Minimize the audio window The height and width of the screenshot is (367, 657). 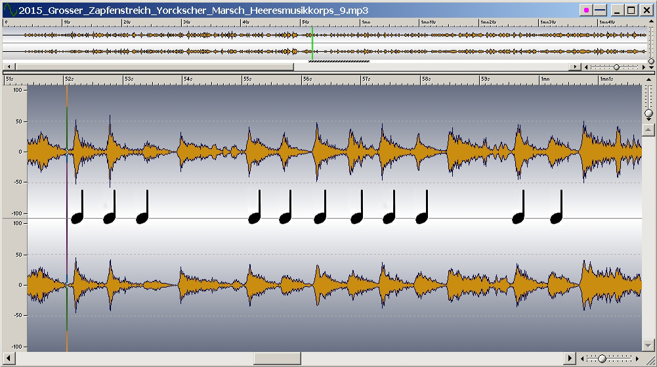click(x=616, y=11)
